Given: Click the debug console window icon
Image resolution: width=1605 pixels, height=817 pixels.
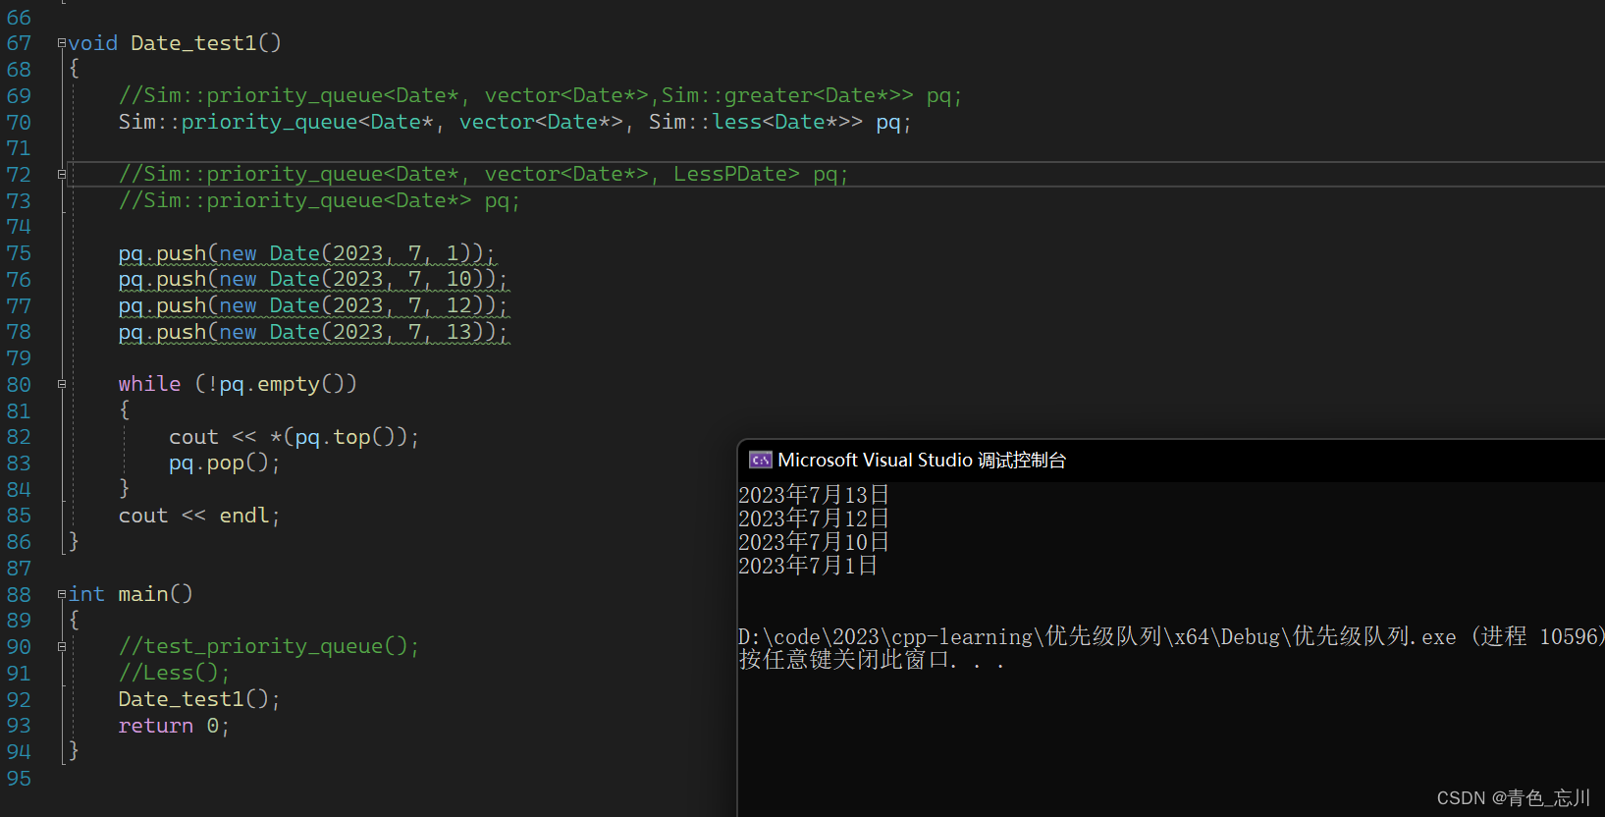Looking at the screenshot, I should click(x=760, y=460).
